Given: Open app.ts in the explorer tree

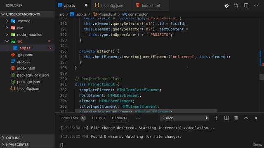Looking at the screenshot, I should click(x=25, y=48).
